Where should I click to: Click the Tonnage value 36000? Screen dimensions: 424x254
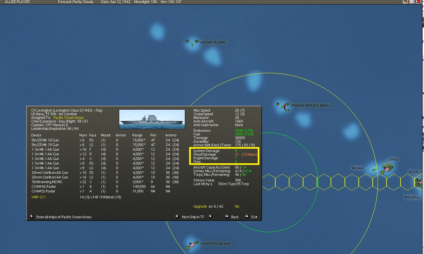coord(240,138)
